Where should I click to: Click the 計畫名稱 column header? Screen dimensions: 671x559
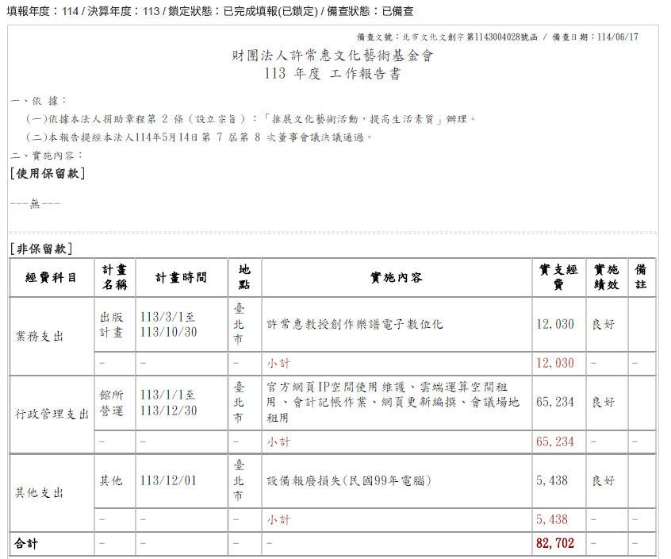point(113,278)
